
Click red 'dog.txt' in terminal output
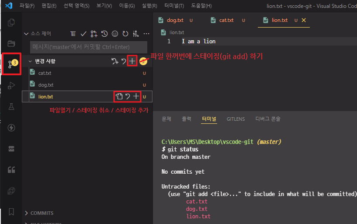(197, 209)
